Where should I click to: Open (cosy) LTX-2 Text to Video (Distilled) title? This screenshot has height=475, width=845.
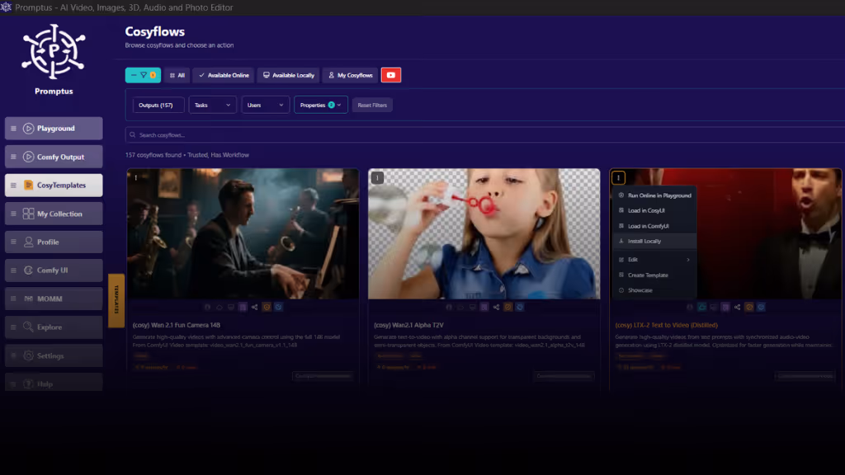(666, 325)
